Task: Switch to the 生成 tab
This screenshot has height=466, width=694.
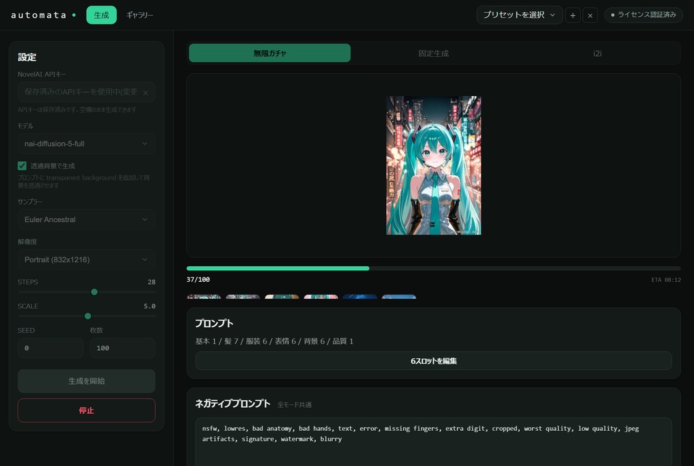Action: click(102, 15)
